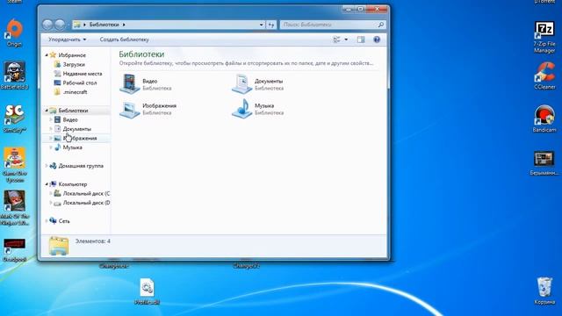Screen dimensions: 562x316
Task: Select the .minecraft favorite folder
Action: click(75, 92)
